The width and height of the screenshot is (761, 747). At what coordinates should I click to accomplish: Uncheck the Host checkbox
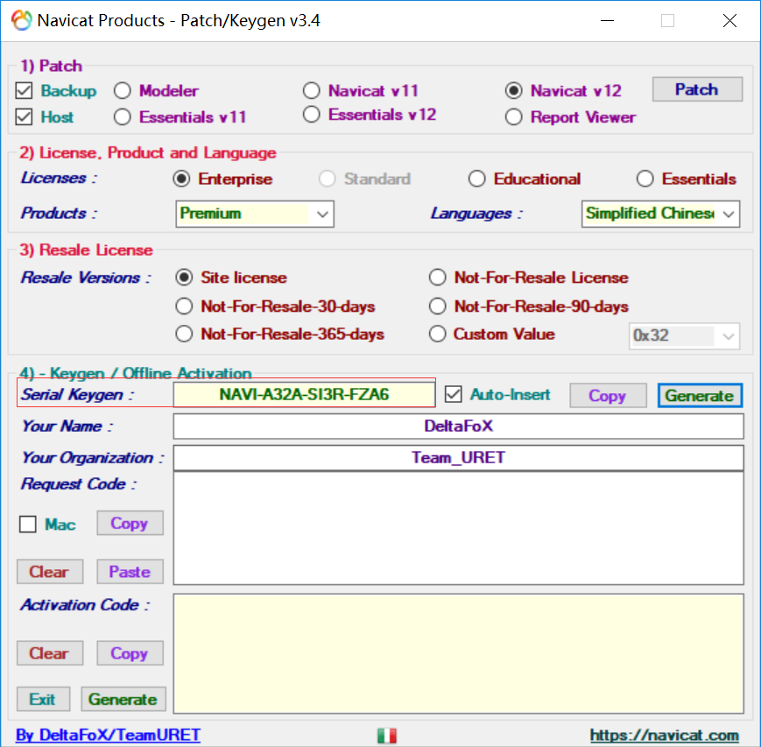point(25,116)
